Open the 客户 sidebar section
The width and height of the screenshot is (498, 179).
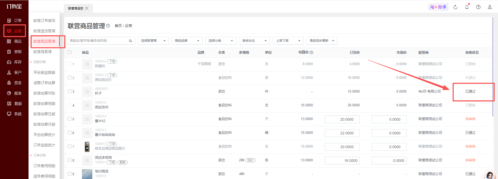point(14,72)
